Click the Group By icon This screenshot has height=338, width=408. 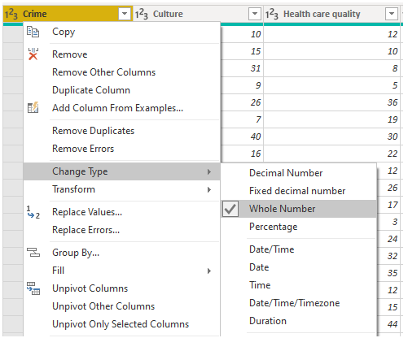(33, 252)
